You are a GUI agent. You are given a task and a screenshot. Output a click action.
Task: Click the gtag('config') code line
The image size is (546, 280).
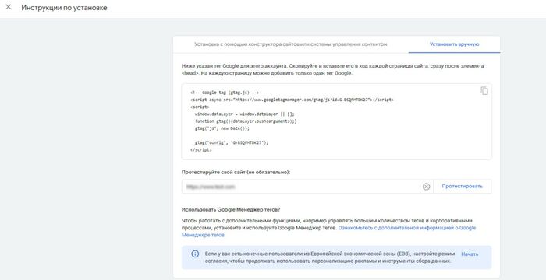(232, 142)
